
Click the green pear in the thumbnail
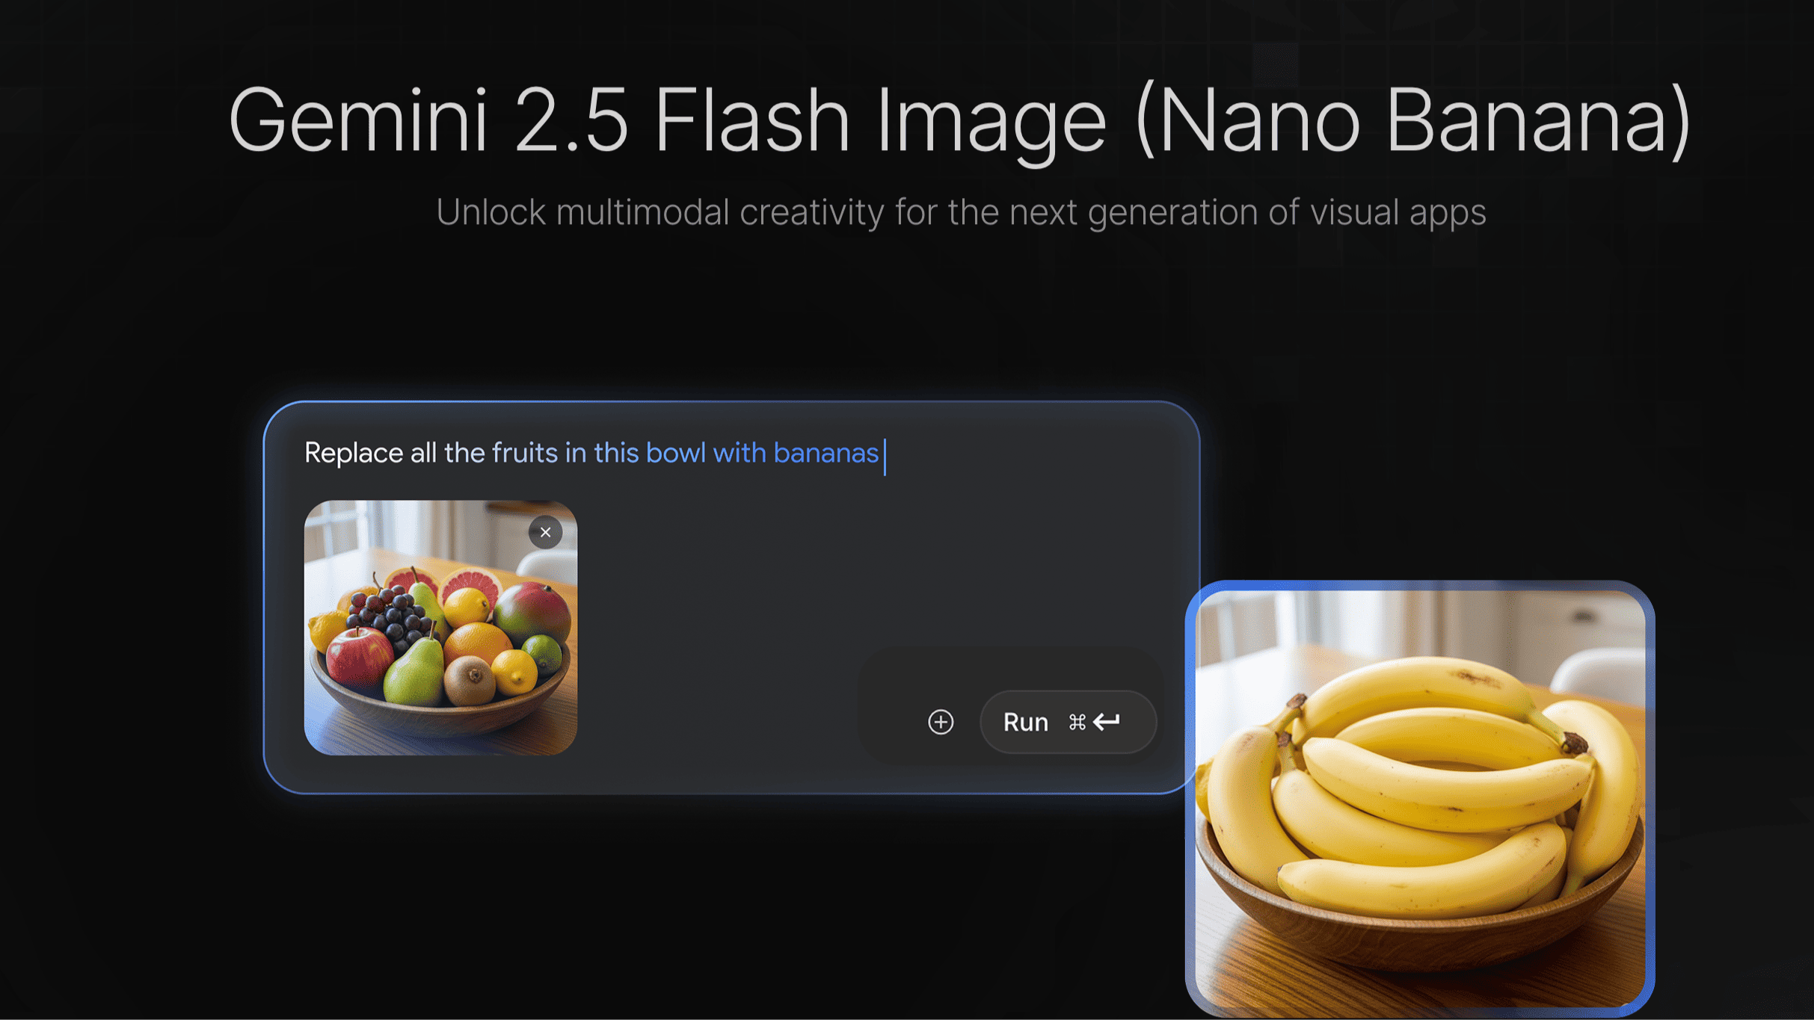click(414, 667)
